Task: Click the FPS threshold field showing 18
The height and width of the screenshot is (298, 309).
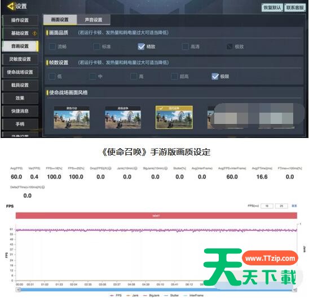Action: pyautogui.click(x=267, y=206)
